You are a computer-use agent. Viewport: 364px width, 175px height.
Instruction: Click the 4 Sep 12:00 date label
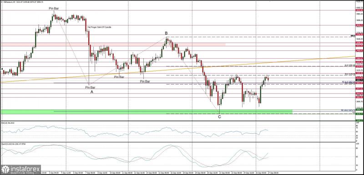pyautogui.click(x=66, y=173)
